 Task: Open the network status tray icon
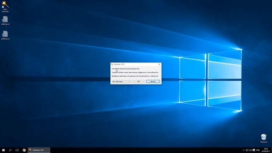[247, 150]
